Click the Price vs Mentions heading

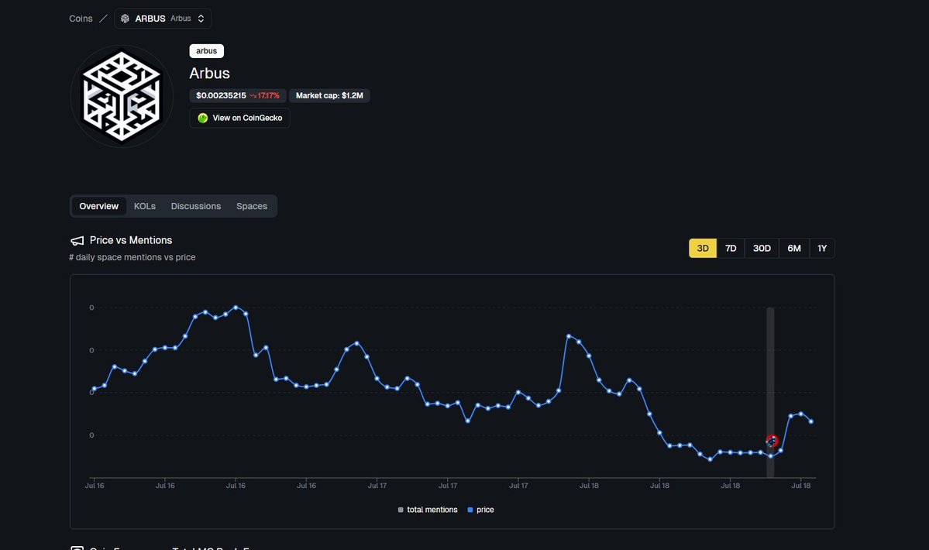click(x=131, y=240)
